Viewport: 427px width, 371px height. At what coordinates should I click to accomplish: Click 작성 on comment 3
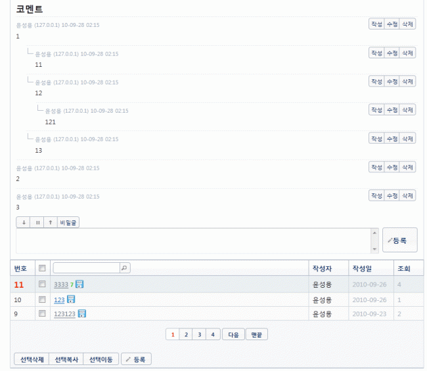376,196
